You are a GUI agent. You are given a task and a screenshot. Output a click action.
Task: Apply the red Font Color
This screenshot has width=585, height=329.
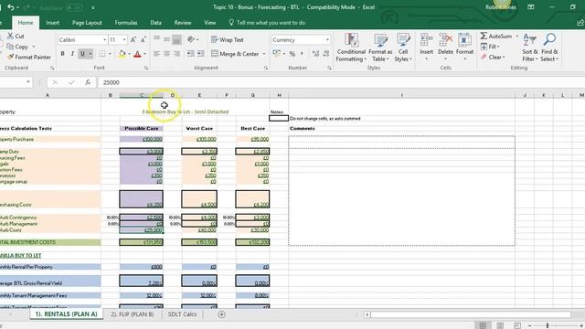click(137, 54)
